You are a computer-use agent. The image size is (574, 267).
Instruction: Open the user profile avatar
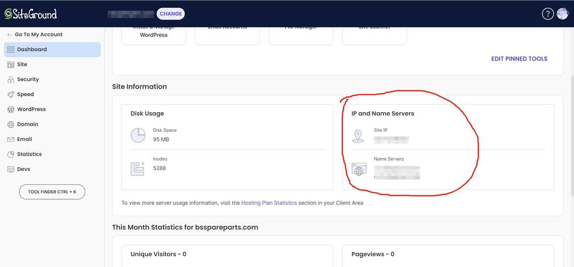(562, 14)
